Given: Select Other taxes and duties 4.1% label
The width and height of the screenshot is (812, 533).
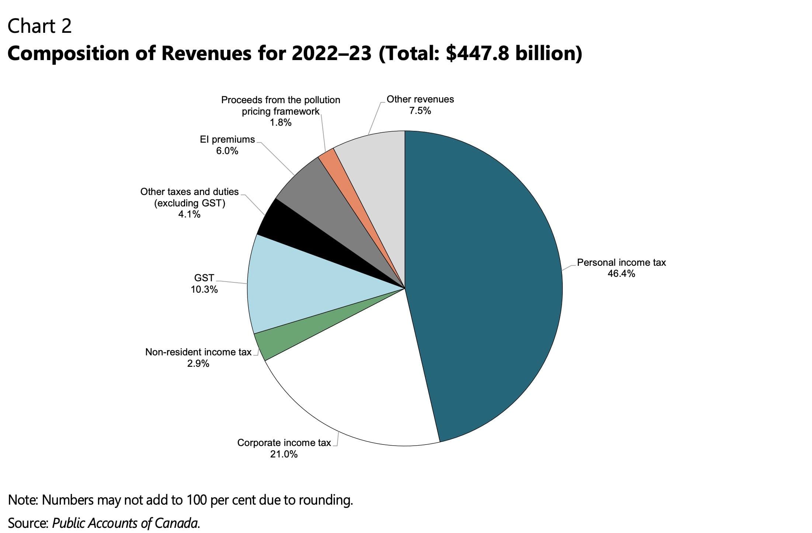Looking at the screenshot, I should click(190, 203).
